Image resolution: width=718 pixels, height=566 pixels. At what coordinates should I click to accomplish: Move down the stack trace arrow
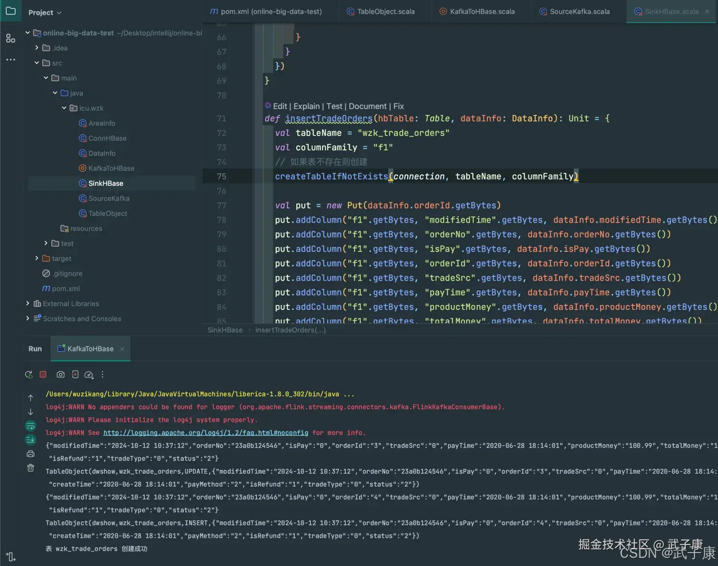coord(31,412)
